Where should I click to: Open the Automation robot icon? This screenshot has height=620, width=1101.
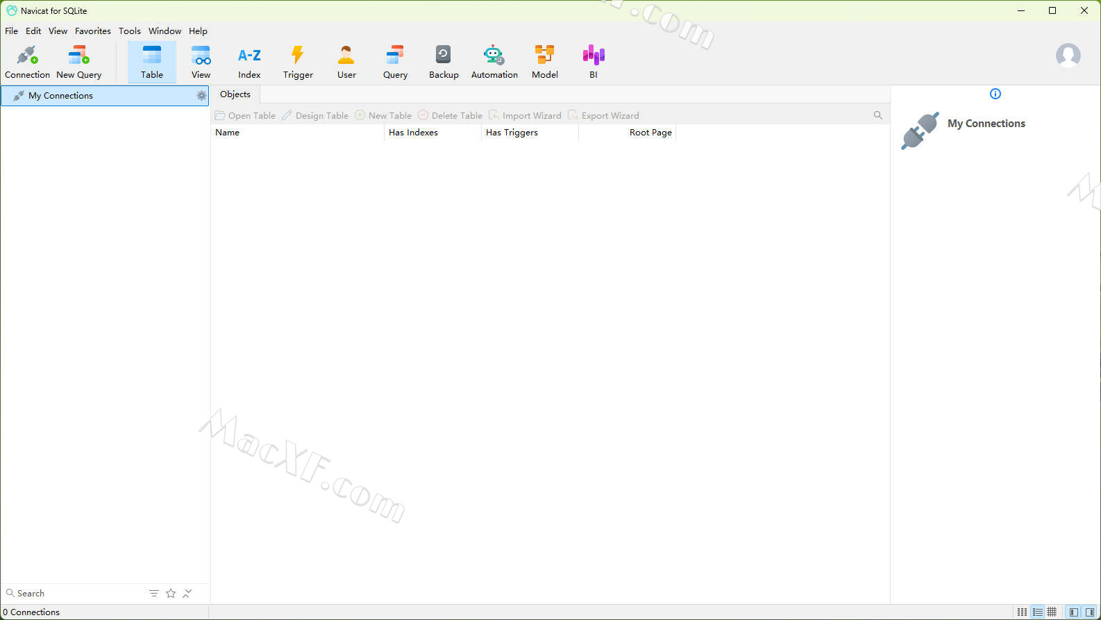pyautogui.click(x=494, y=62)
